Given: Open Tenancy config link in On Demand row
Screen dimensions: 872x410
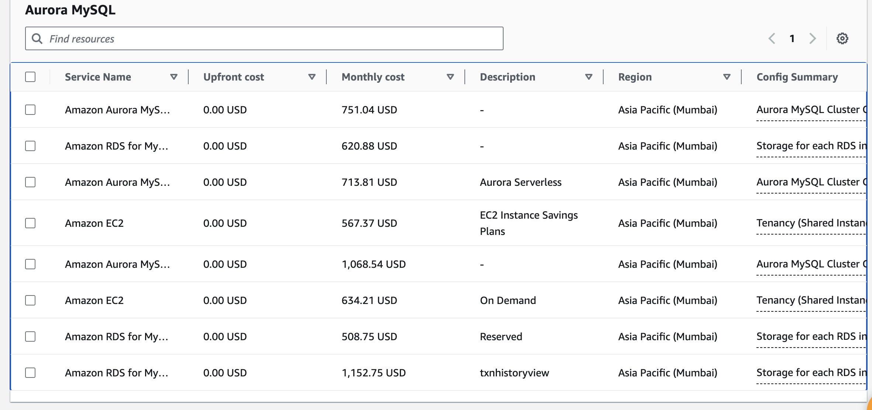Looking at the screenshot, I should [x=811, y=300].
